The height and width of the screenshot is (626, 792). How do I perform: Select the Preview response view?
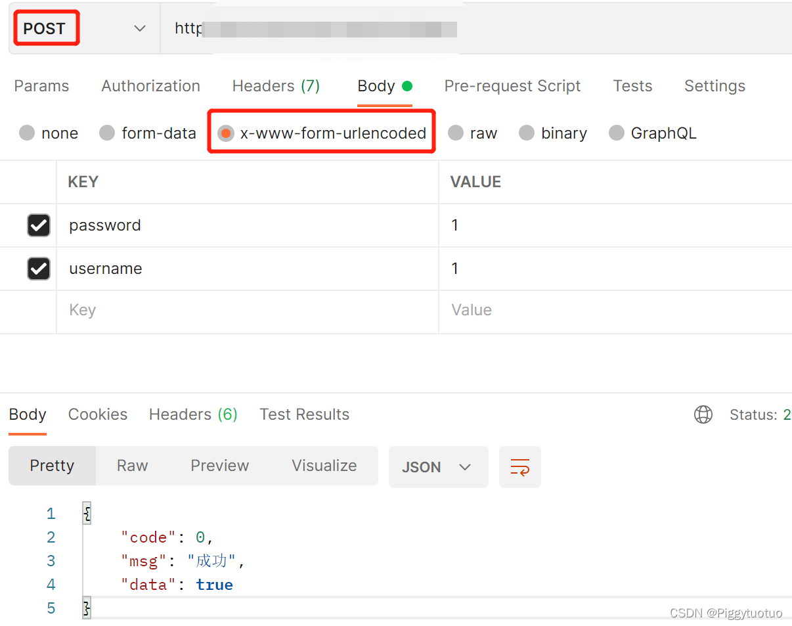219,466
